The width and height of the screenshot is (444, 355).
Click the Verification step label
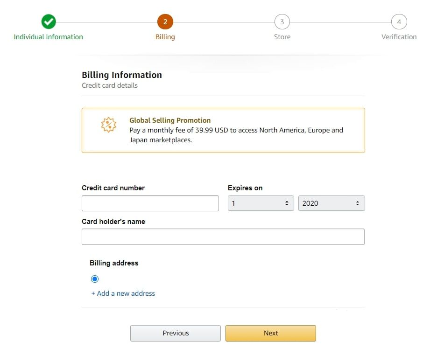pyautogui.click(x=399, y=36)
